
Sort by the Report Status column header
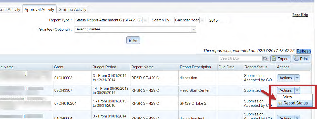tap(255, 67)
